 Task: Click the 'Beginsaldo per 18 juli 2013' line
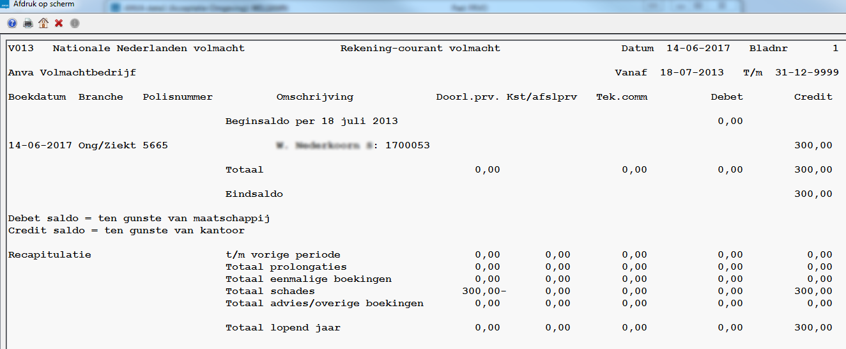(x=311, y=121)
